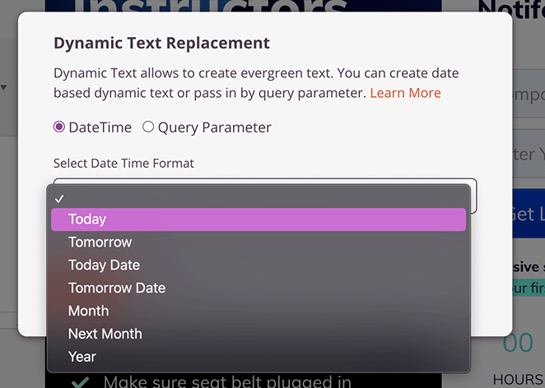Select the Month option
Screen dimensions: 545x388
(259, 311)
